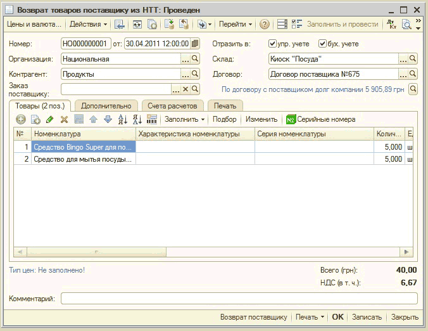This screenshot has width=428, height=331.
Task: Click the pencil edit row icon
Action: [50, 119]
